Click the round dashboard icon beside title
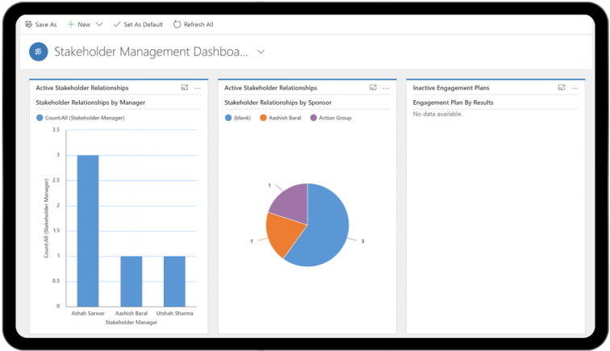 pos(38,52)
